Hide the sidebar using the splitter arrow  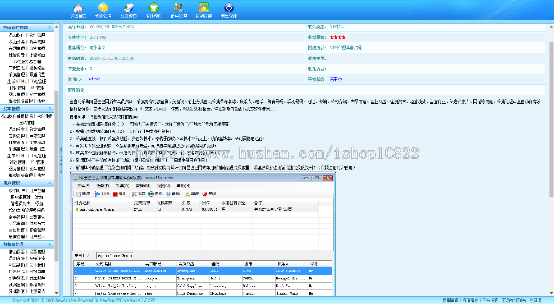coord(60,160)
